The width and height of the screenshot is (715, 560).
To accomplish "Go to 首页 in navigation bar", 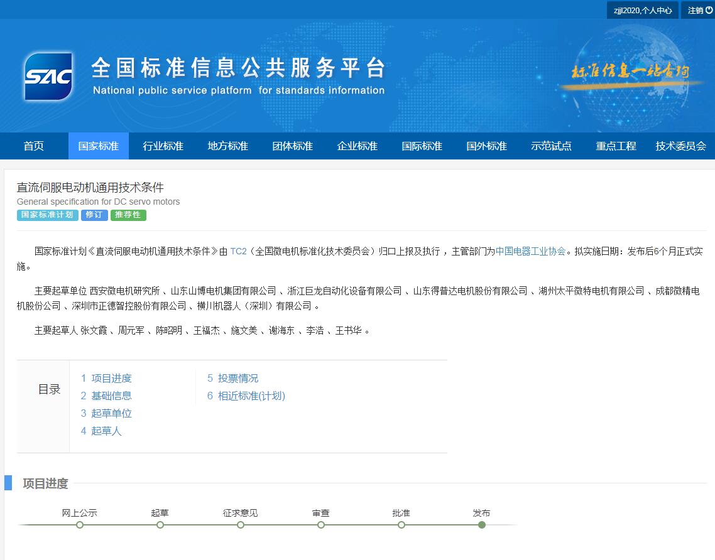I will click(x=34, y=146).
